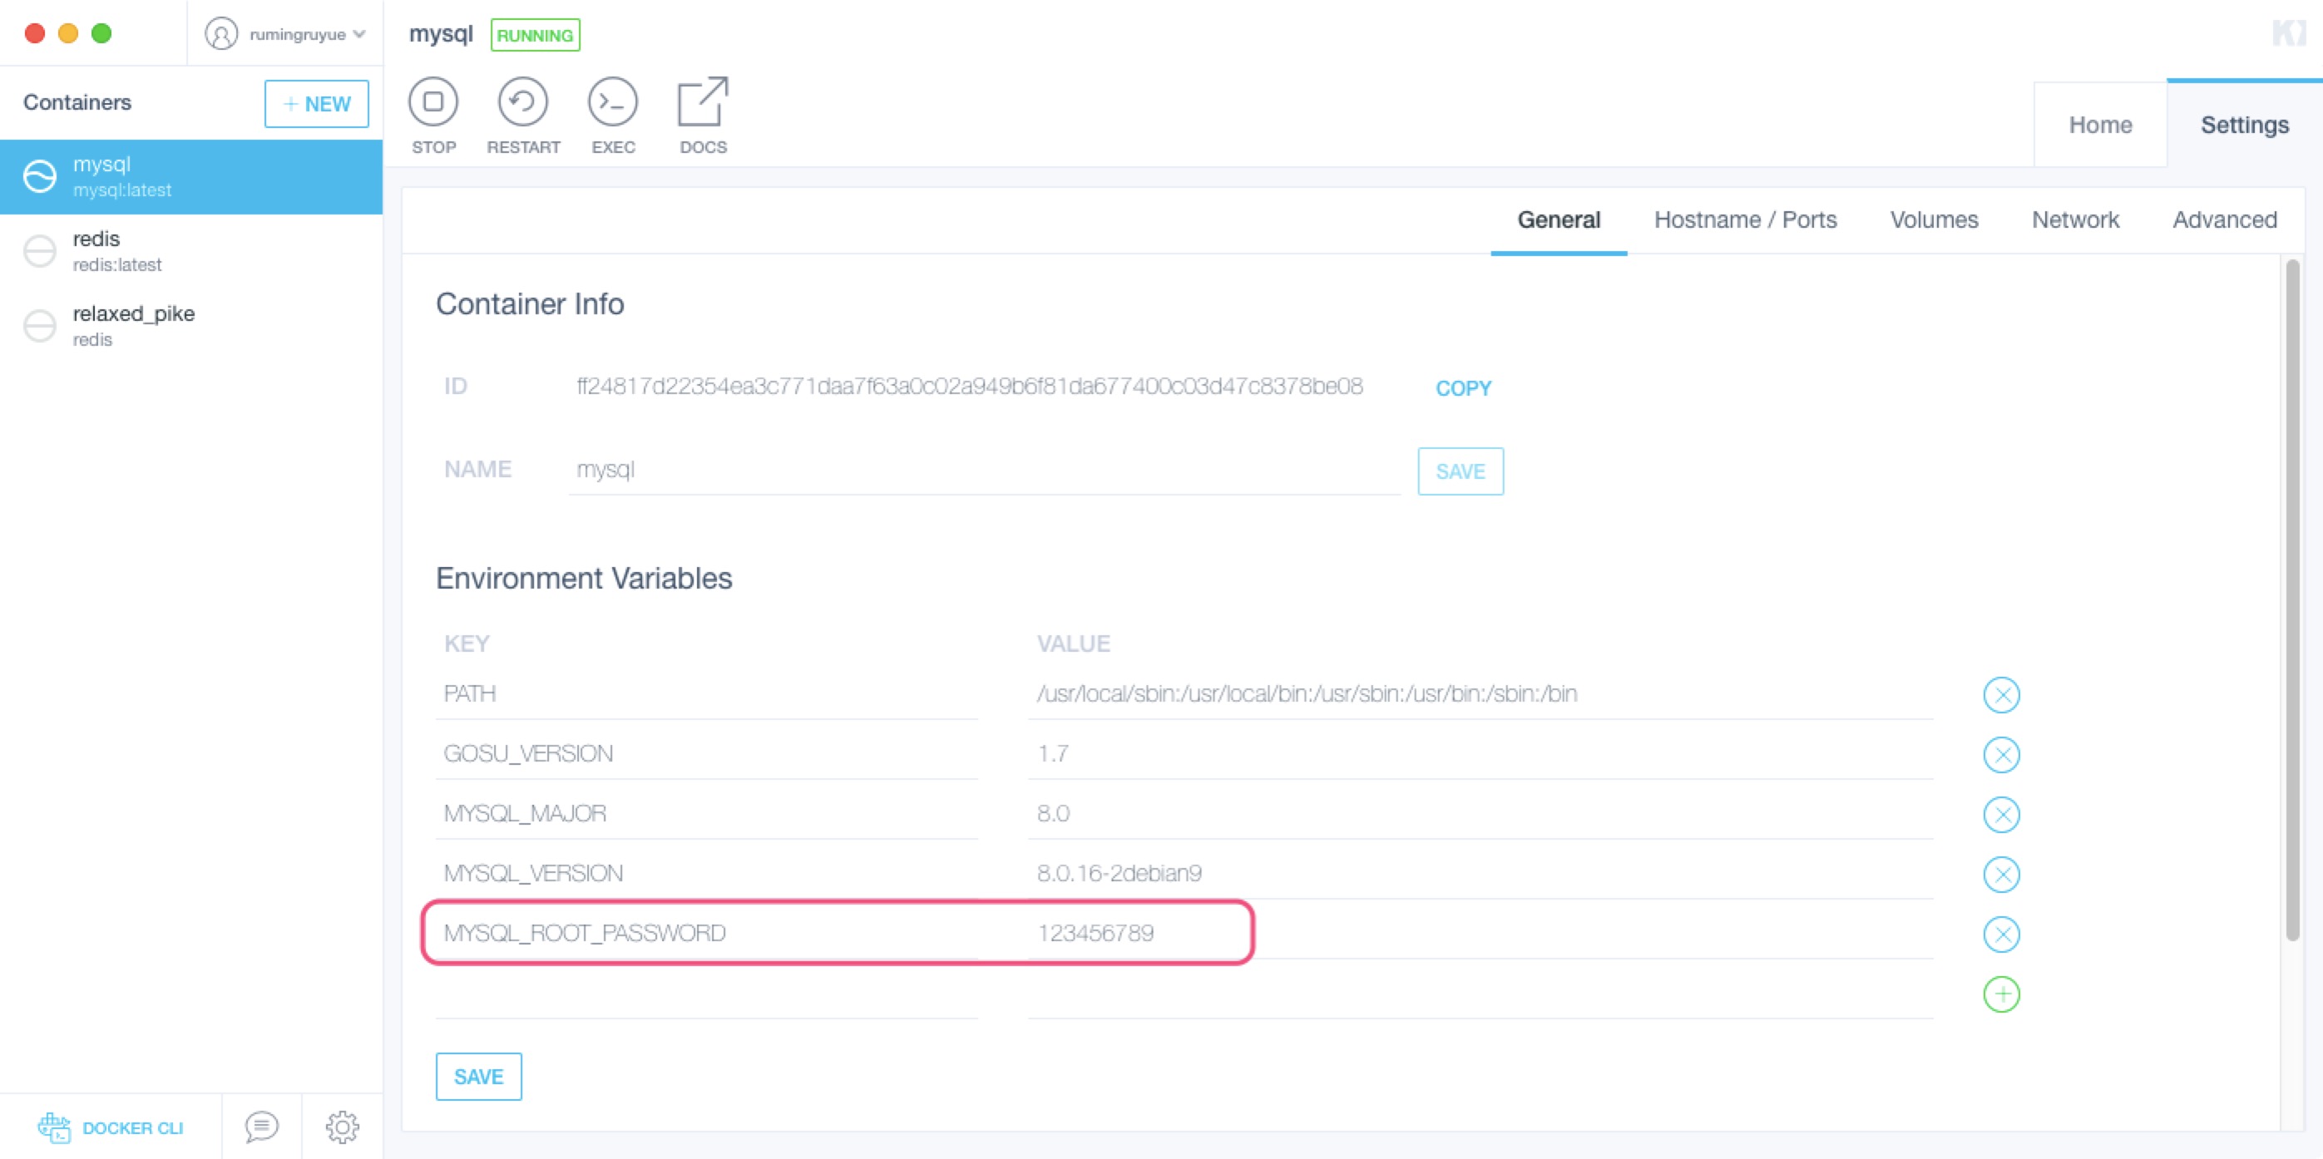Edit the root password value 123456789
The width and height of the screenshot is (2323, 1159).
tap(1480, 934)
